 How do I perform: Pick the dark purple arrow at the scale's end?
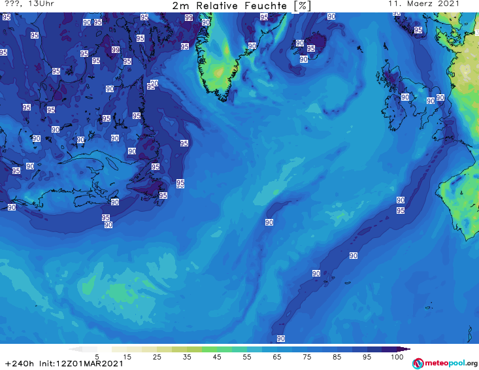point(404,349)
